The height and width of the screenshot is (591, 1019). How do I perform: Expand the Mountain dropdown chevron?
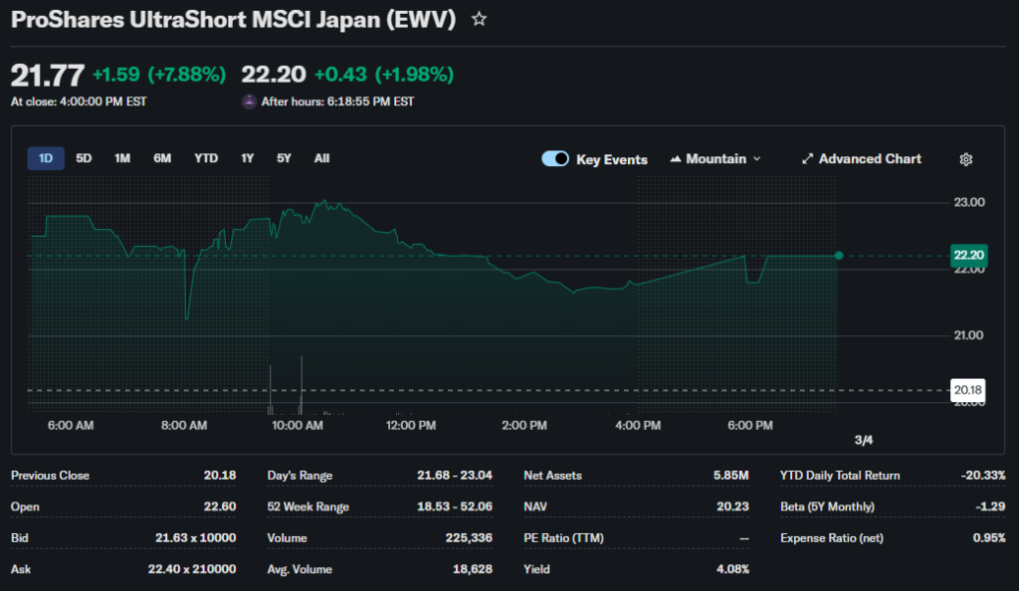click(x=757, y=159)
